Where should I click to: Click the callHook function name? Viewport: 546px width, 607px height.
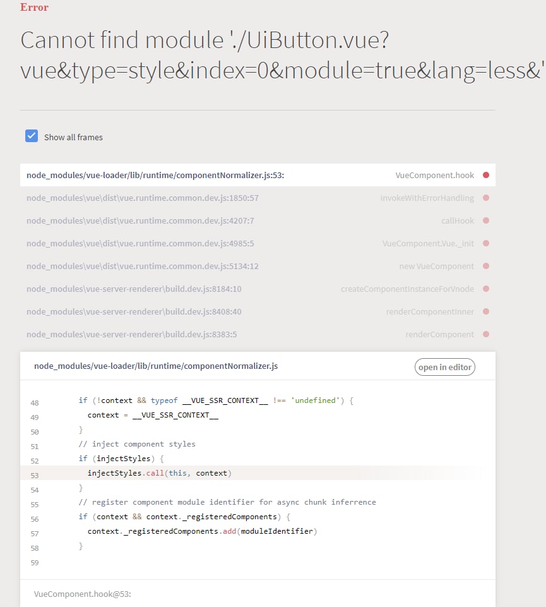point(458,220)
